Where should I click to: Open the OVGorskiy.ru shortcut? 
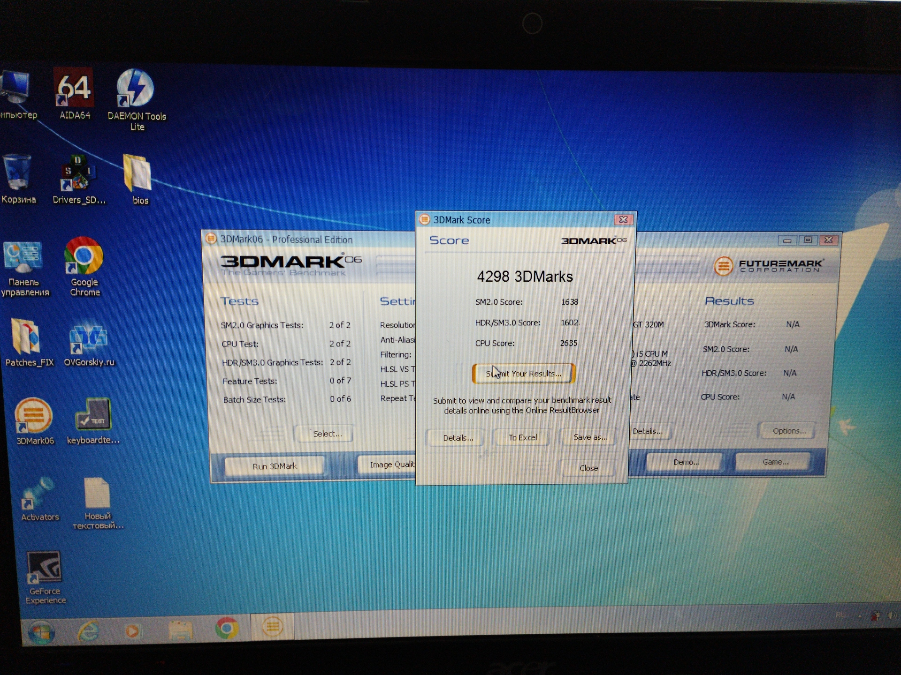point(89,343)
